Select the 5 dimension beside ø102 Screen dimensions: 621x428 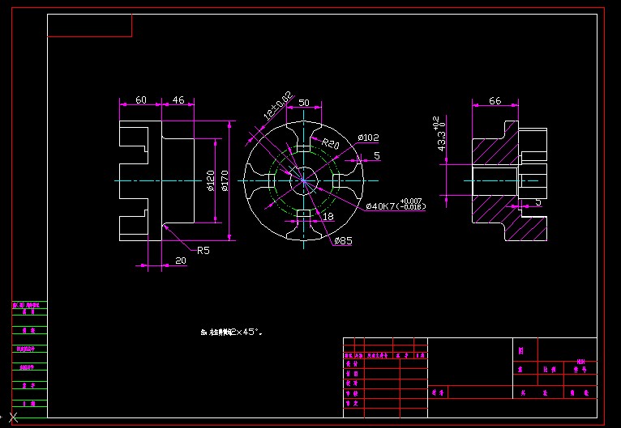pos(377,155)
